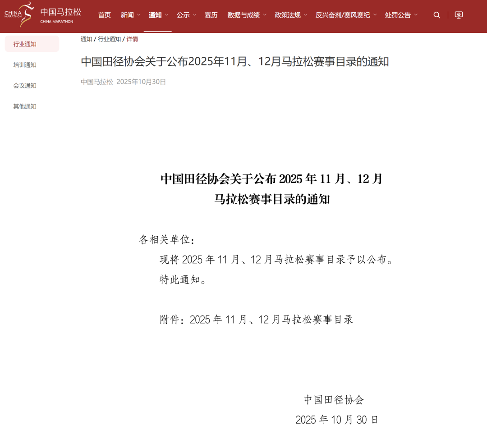Expand the 新闻 dropdown arrow
Screen dimensions: 487x430
coord(138,15)
